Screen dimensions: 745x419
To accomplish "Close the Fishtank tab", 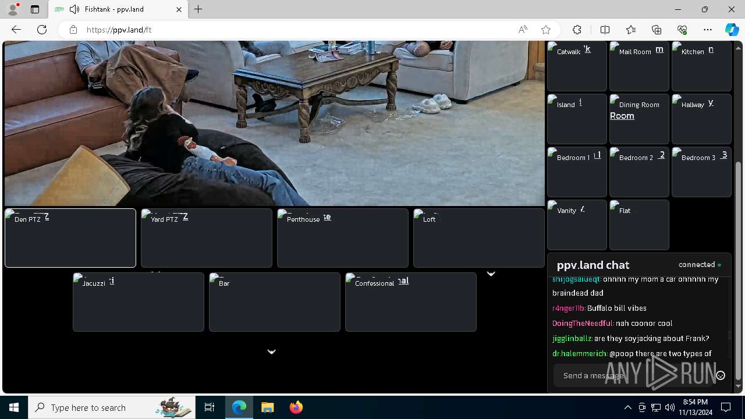I will pyautogui.click(x=179, y=9).
